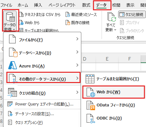Click the データ ソースの設定 gear icon
The width and height of the screenshot is (146, 127).
click(10, 114)
